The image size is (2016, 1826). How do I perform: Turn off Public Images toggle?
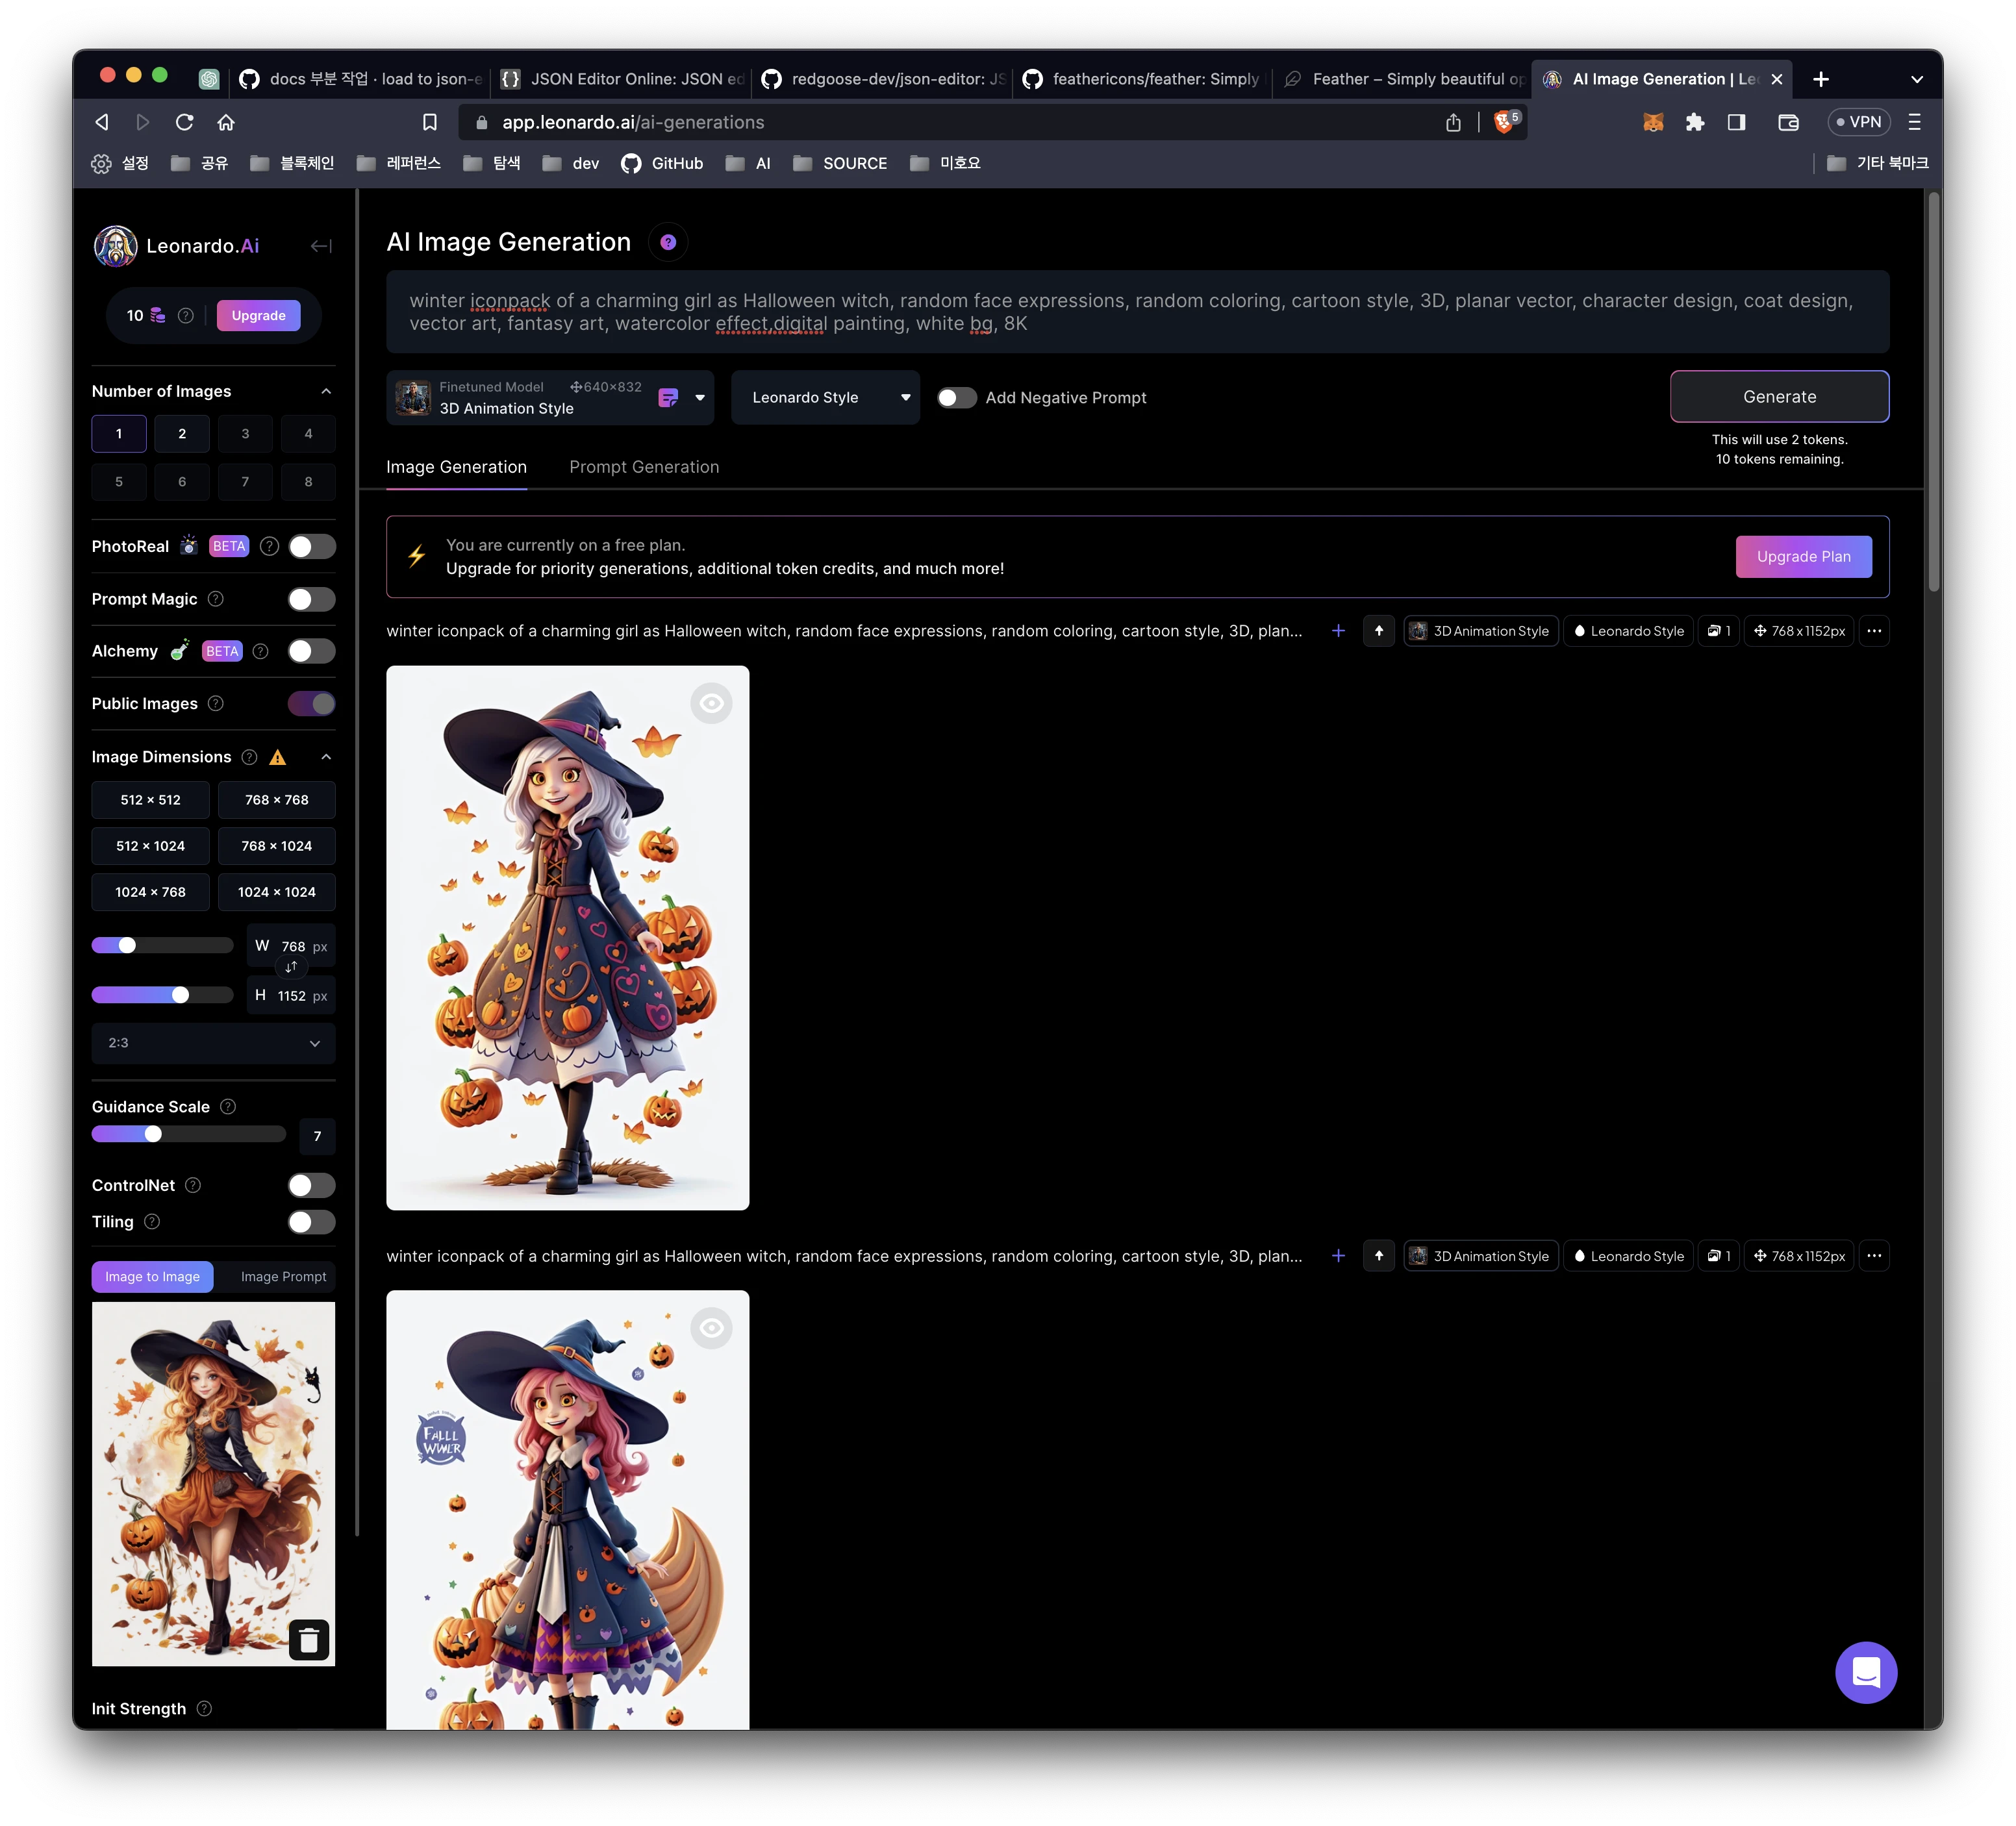tap(312, 704)
